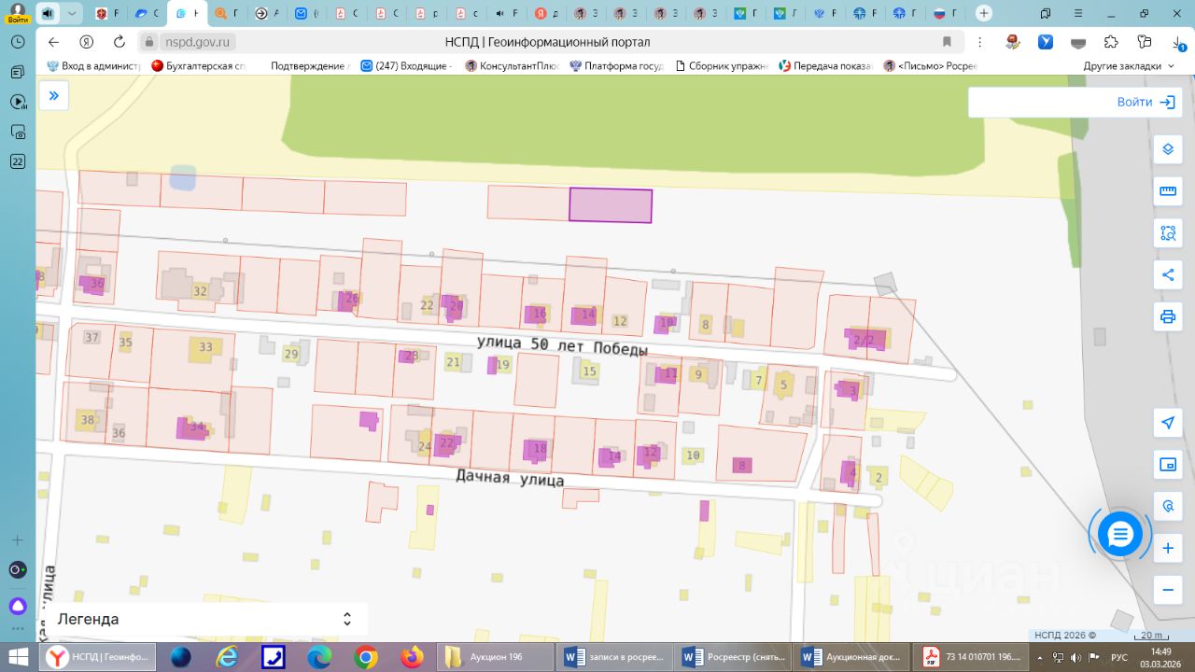Screen dimensions: 1195x672
Task: Open the Бухгалтерская bookmark
Action: (x=199, y=66)
